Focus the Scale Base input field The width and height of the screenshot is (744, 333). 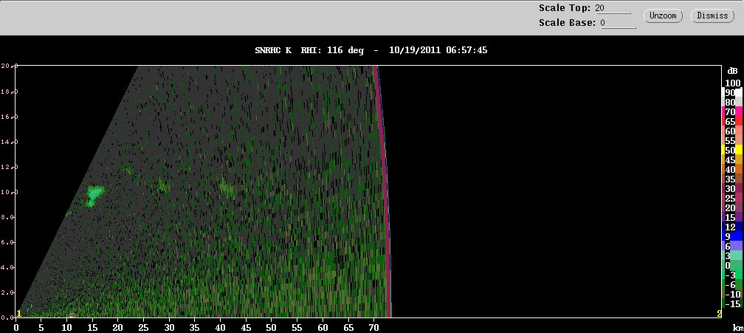[x=619, y=23]
